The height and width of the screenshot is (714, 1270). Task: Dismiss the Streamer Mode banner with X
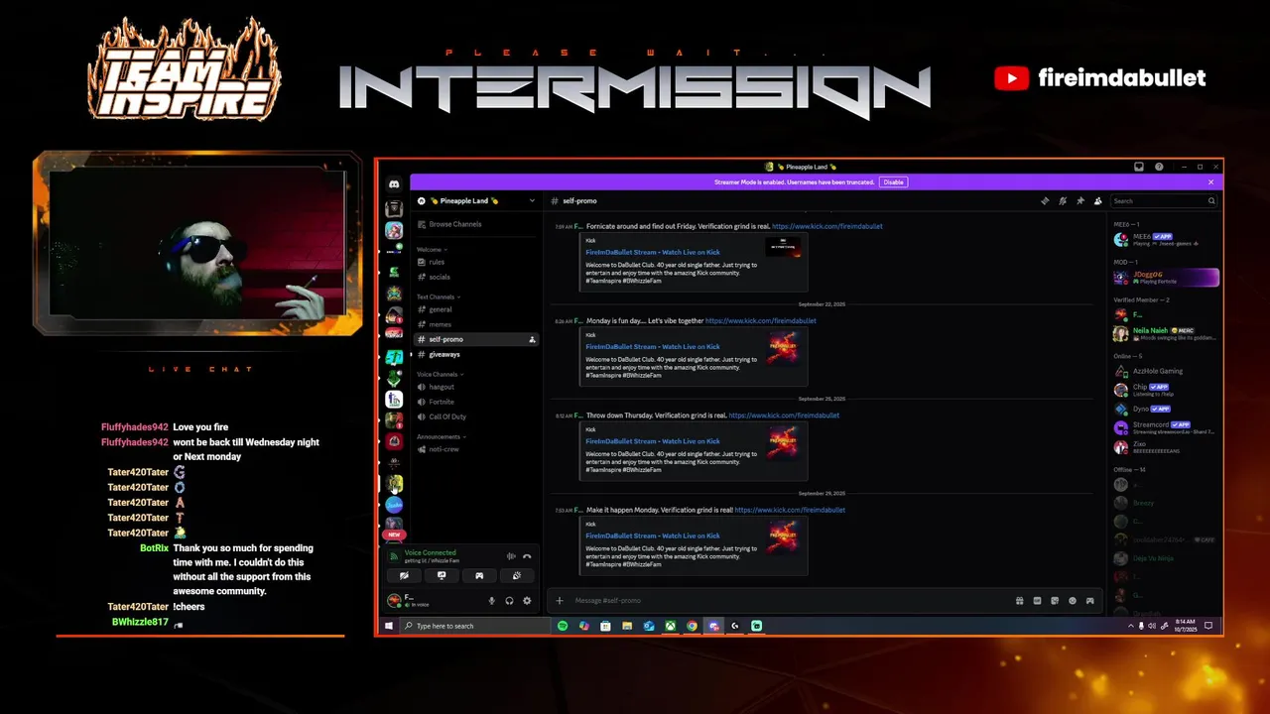pyautogui.click(x=1210, y=182)
